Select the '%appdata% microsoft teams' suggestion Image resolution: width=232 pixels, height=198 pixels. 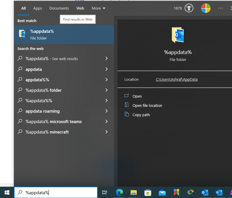[x=64, y=121]
